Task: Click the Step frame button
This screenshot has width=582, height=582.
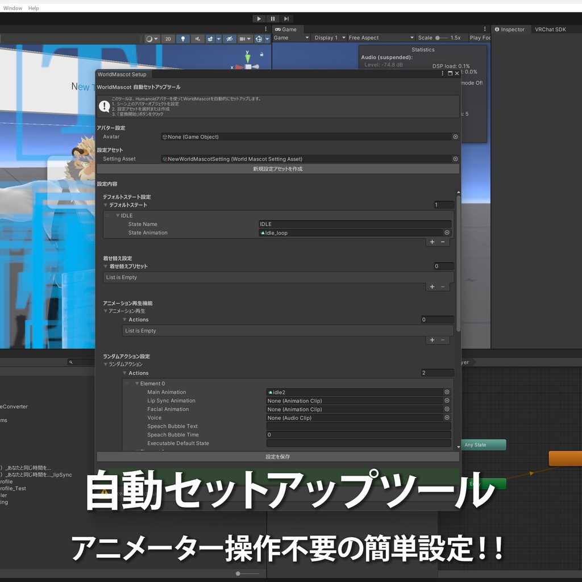Action: coord(286,18)
